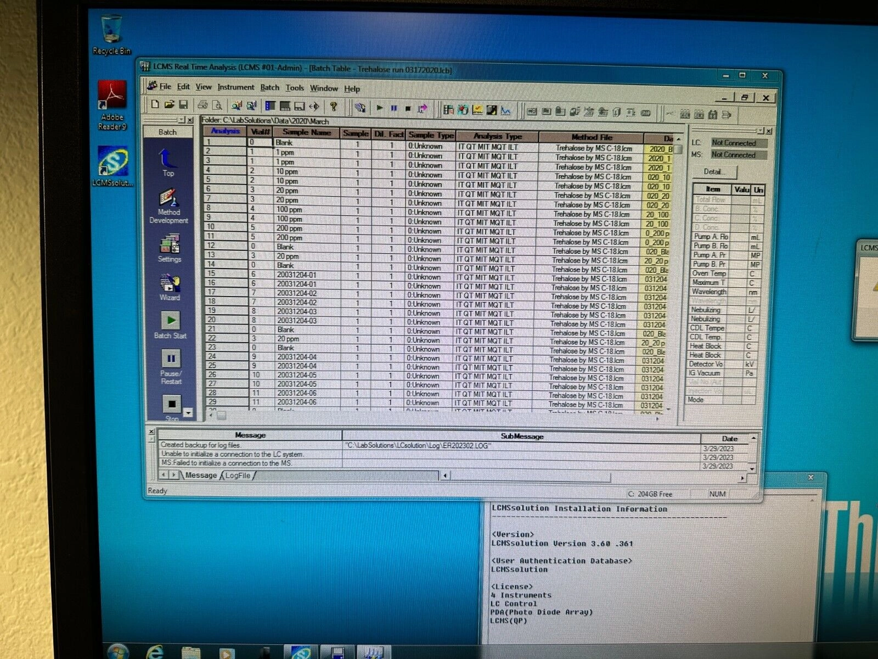Click the Print Preview toolbar icon
The width and height of the screenshot is (878, 659).
click(217, 105)
